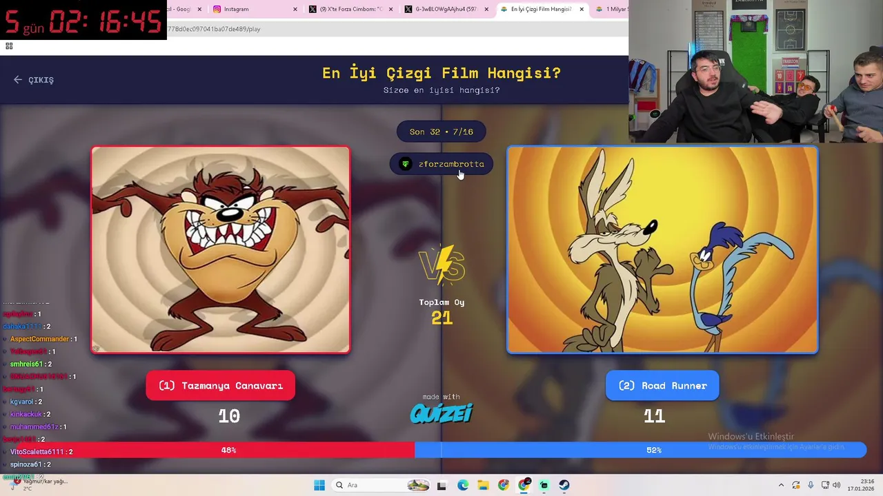This screenshot has width=883, height=496.
Task: Click the sync tray icon
Action: 796,485
